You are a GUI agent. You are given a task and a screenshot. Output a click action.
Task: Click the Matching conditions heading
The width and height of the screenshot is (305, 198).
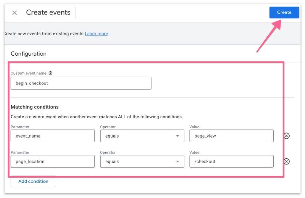pyautogui.click(x=35, y=107)
